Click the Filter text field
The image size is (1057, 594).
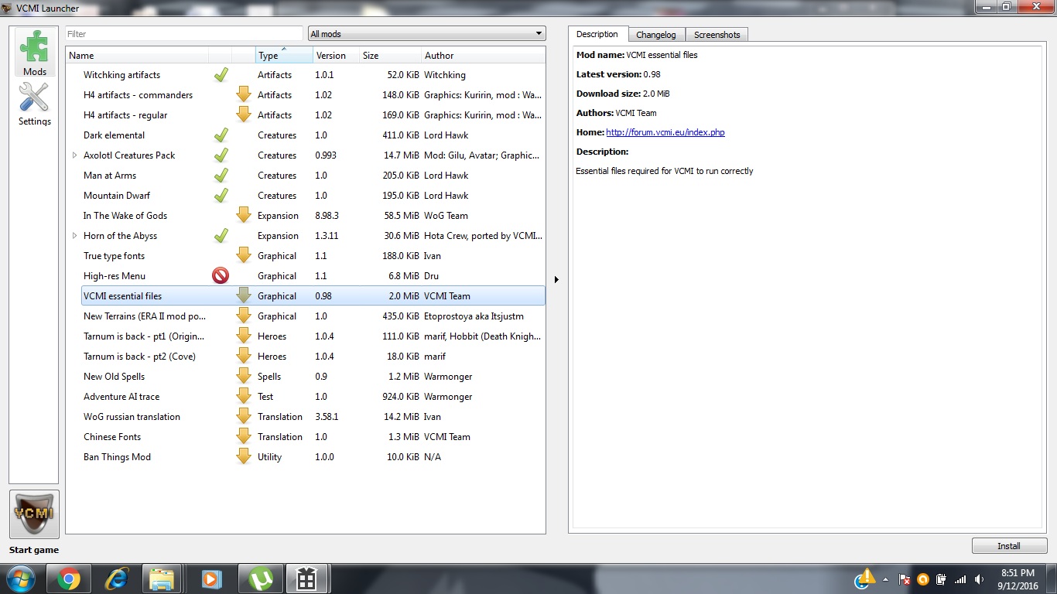pos(183,34)
